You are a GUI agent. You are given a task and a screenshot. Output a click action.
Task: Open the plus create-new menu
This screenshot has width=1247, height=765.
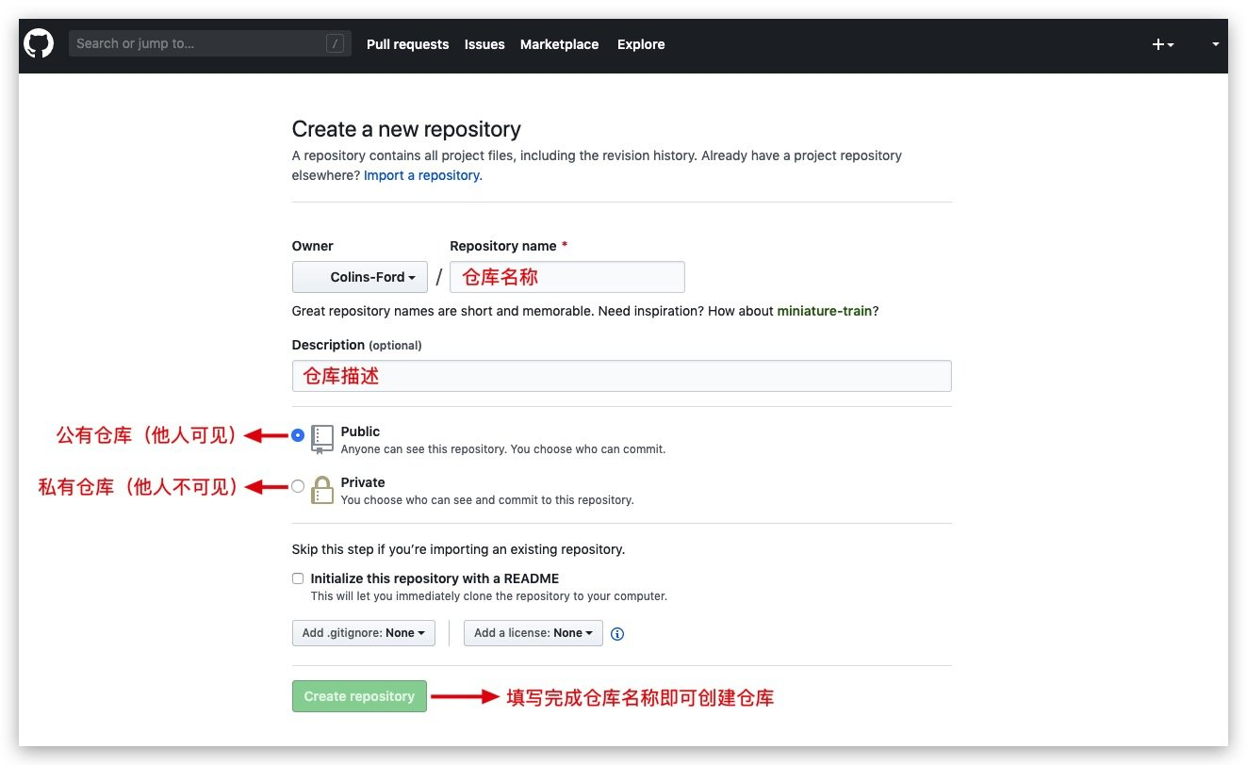coord(1163,44)
